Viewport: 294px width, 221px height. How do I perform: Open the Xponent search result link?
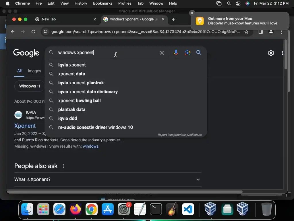[25, 126]
